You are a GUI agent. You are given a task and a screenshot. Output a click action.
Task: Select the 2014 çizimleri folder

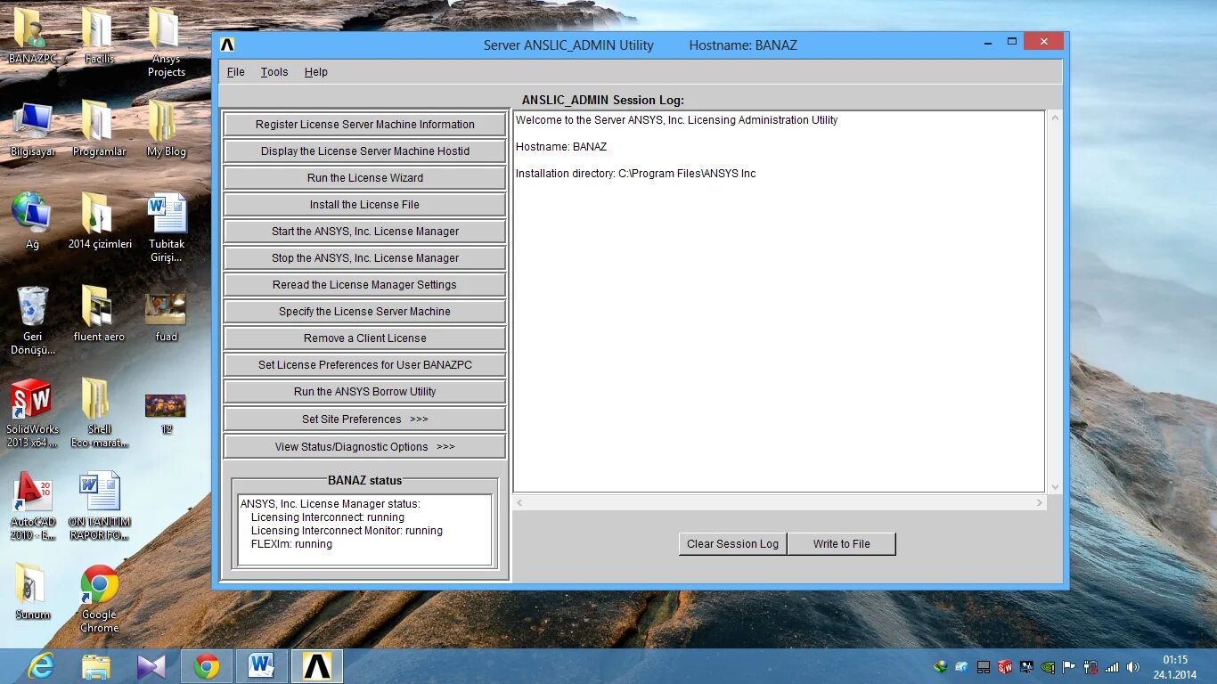coord(99,222)
